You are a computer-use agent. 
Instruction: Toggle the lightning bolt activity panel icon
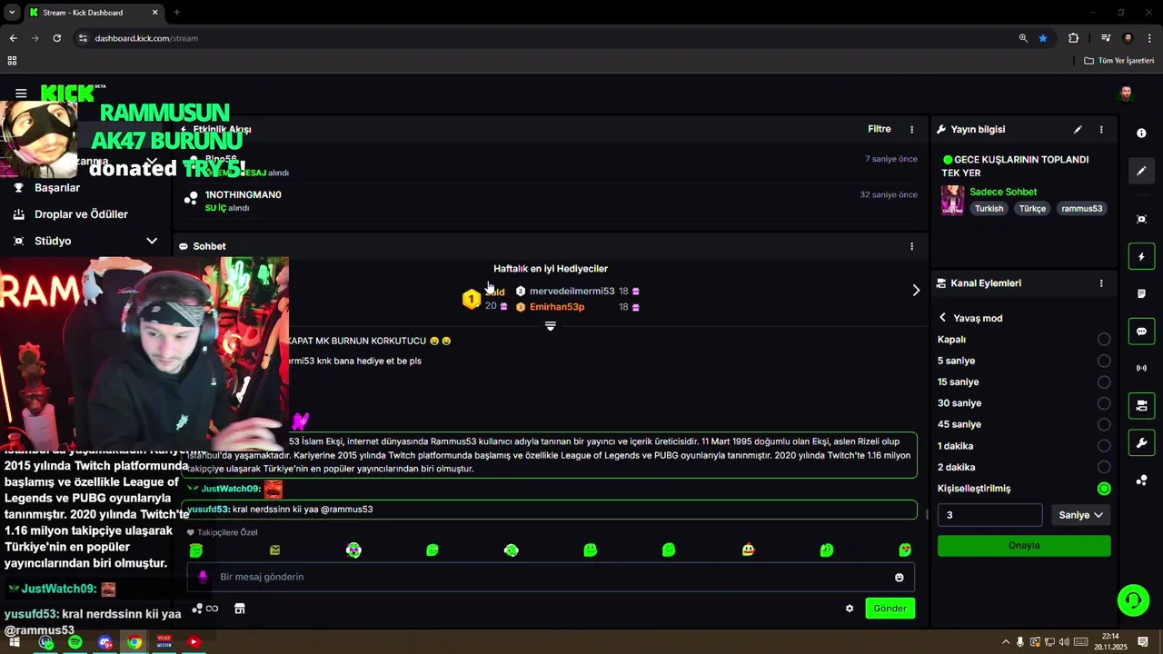tap(1141, 257)
